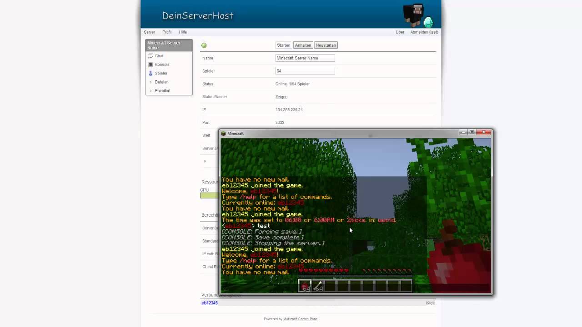Click the Starten button
Image resolution: width=582 pixels, height=327 pixels.
click(284, 45)
